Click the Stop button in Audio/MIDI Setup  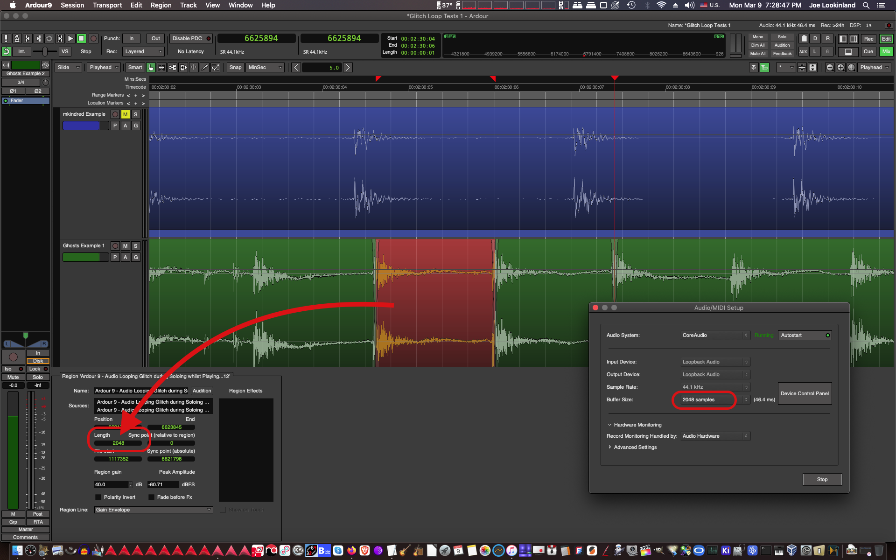click(822, 480)
